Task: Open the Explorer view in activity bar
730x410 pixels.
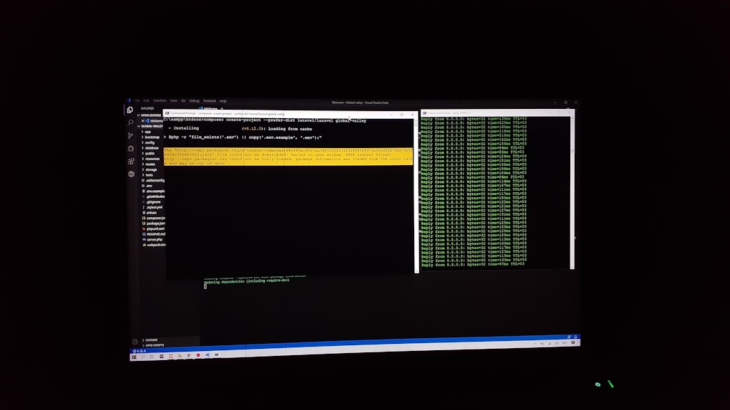Action: [130, 110]
